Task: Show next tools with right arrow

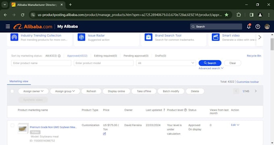Action: [x=260, y=37]
